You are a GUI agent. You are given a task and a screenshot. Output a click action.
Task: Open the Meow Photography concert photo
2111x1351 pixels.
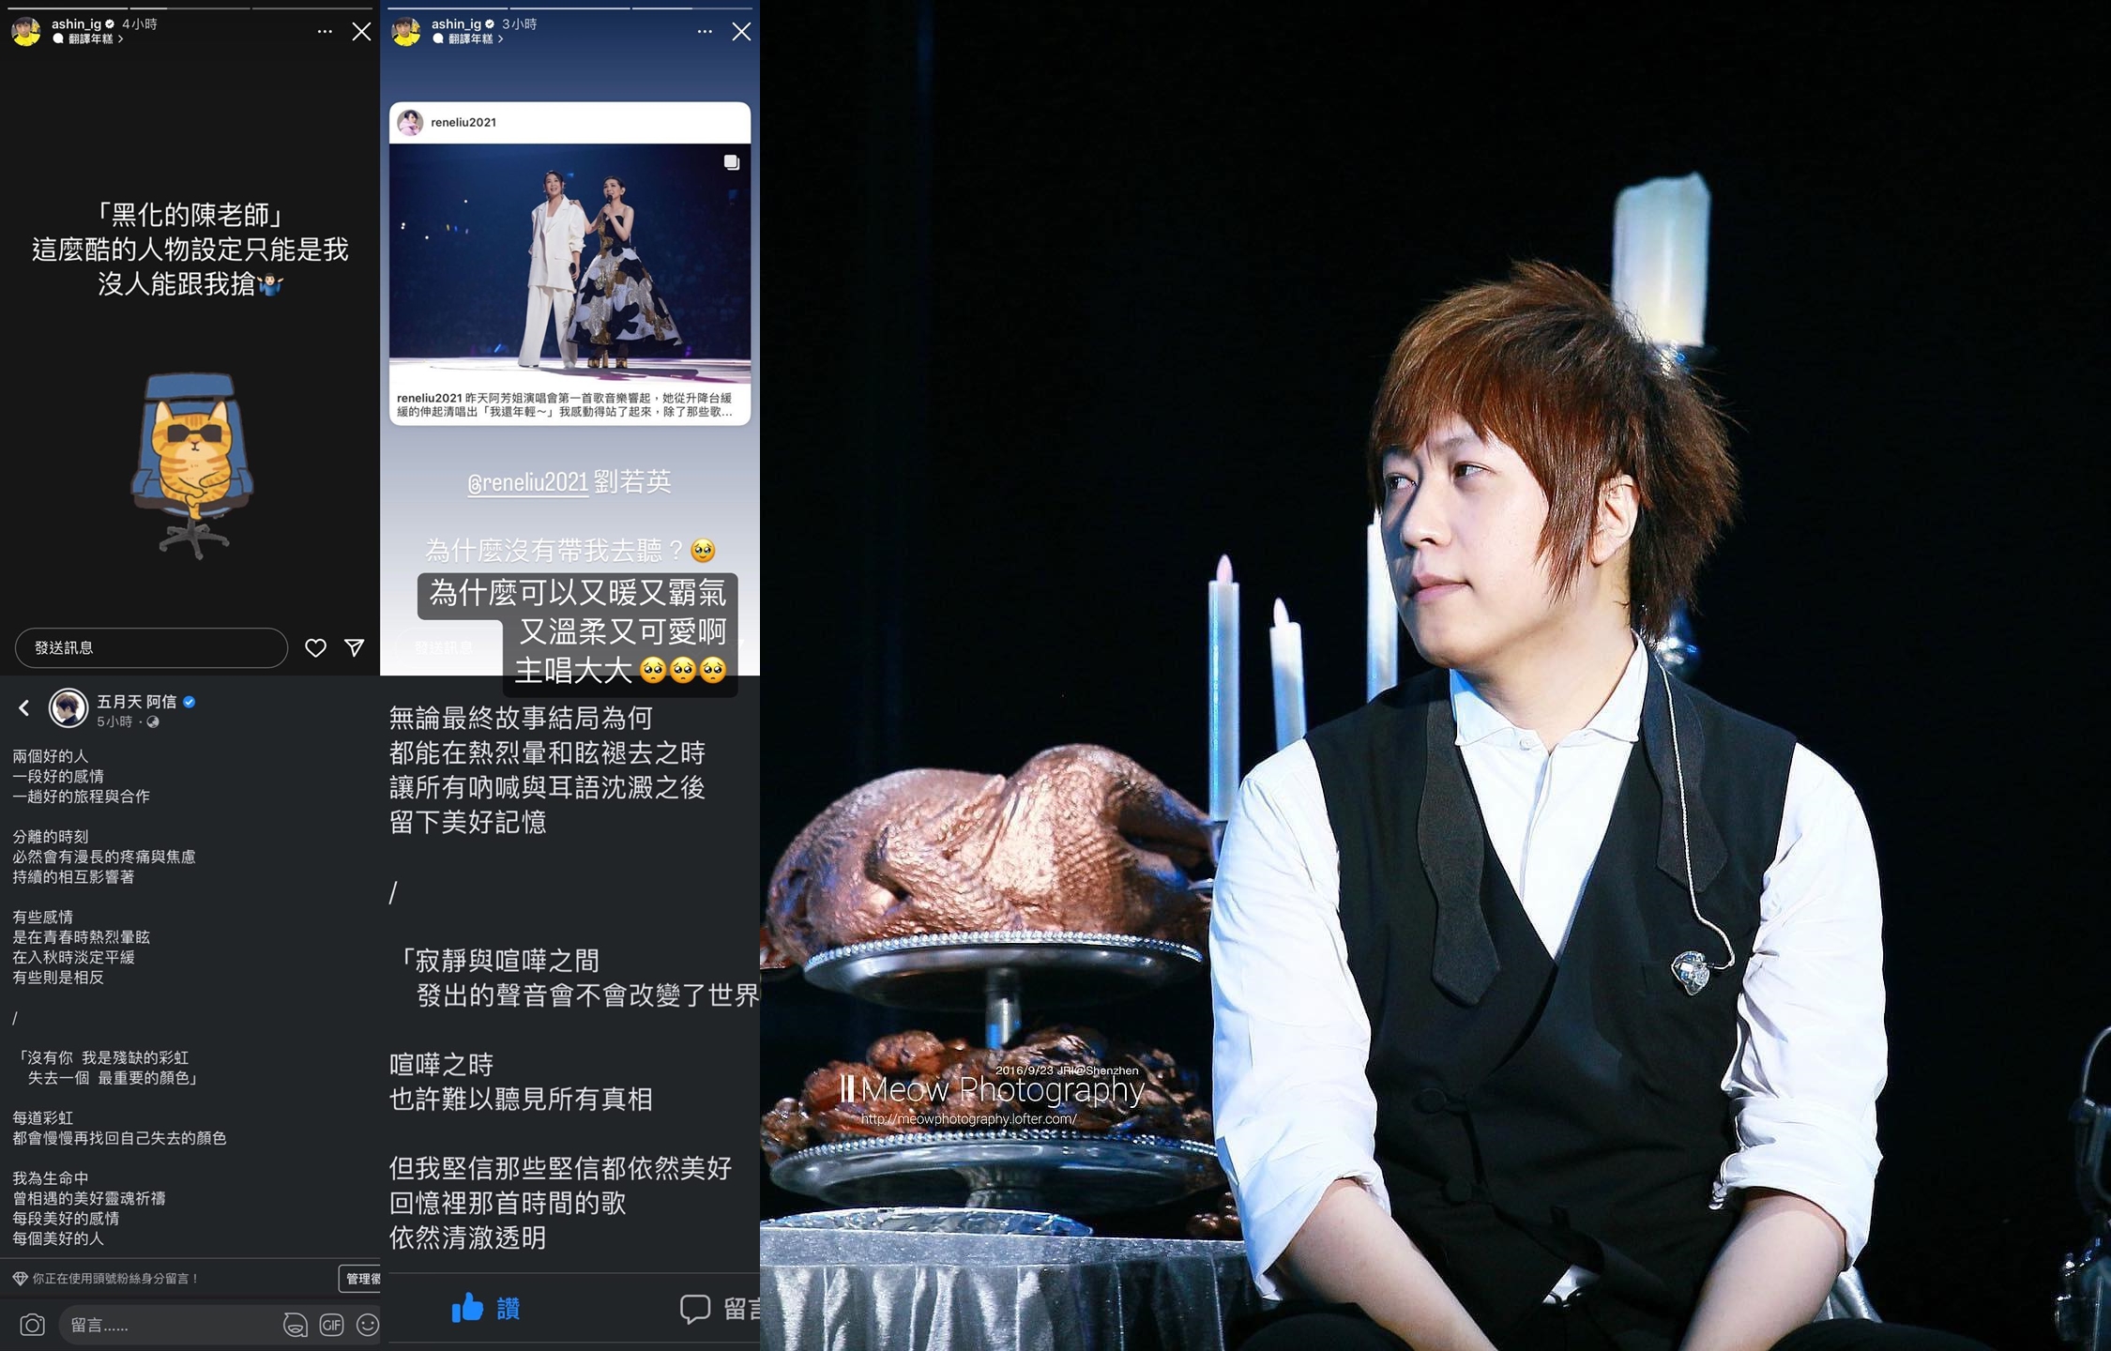[x=1435, y=675]
